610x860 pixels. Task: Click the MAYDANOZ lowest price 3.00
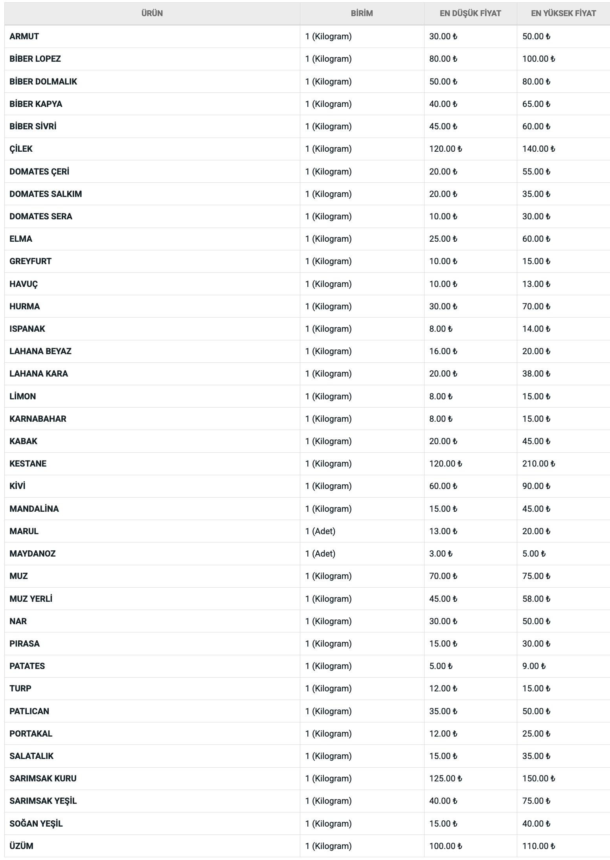[441, 554]
